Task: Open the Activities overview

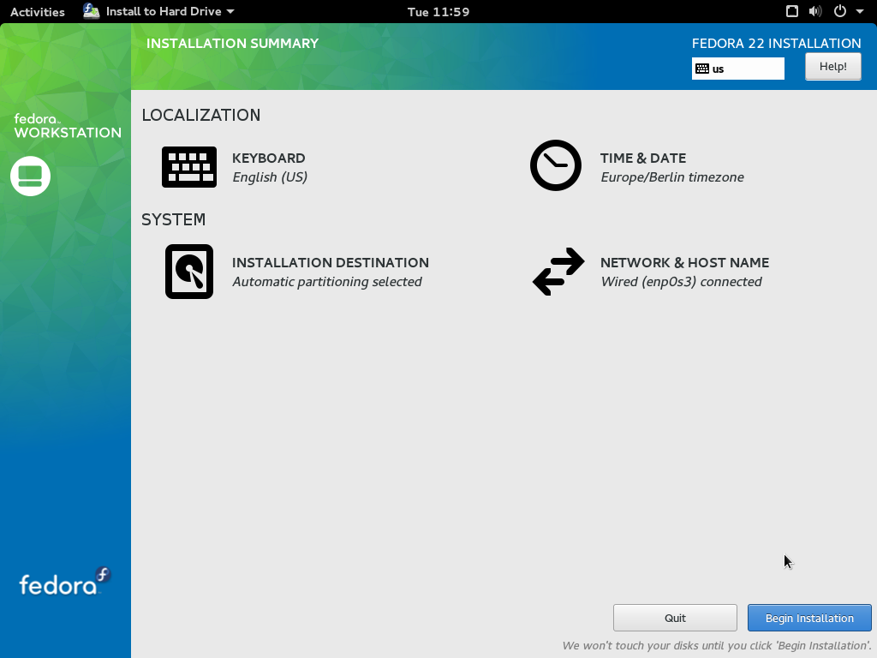Action: (x=37, y=12)
